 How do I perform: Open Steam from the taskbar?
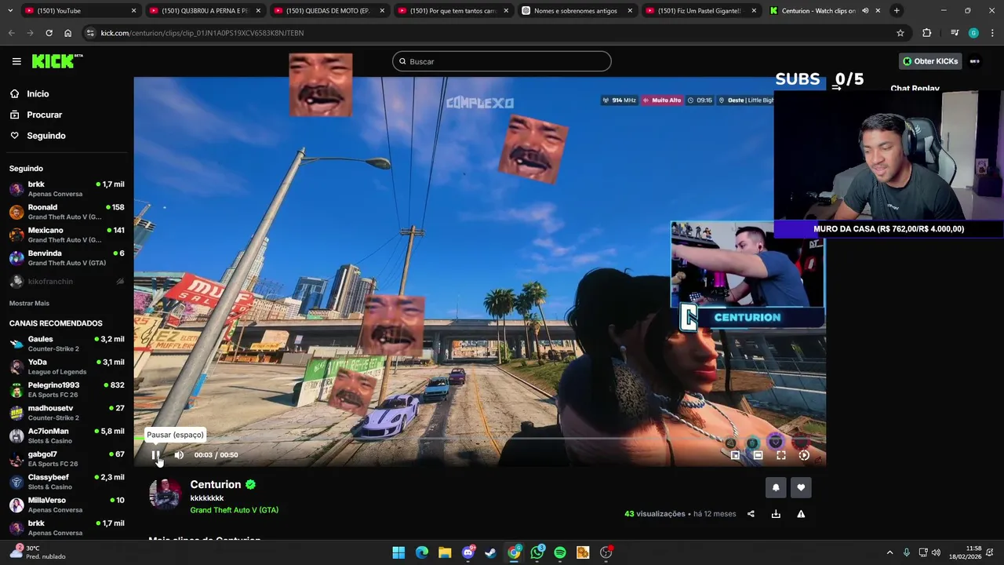(x=491, y=552)
